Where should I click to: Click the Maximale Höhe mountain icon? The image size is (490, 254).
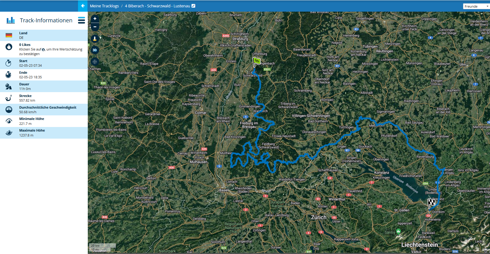click(9, 133)
